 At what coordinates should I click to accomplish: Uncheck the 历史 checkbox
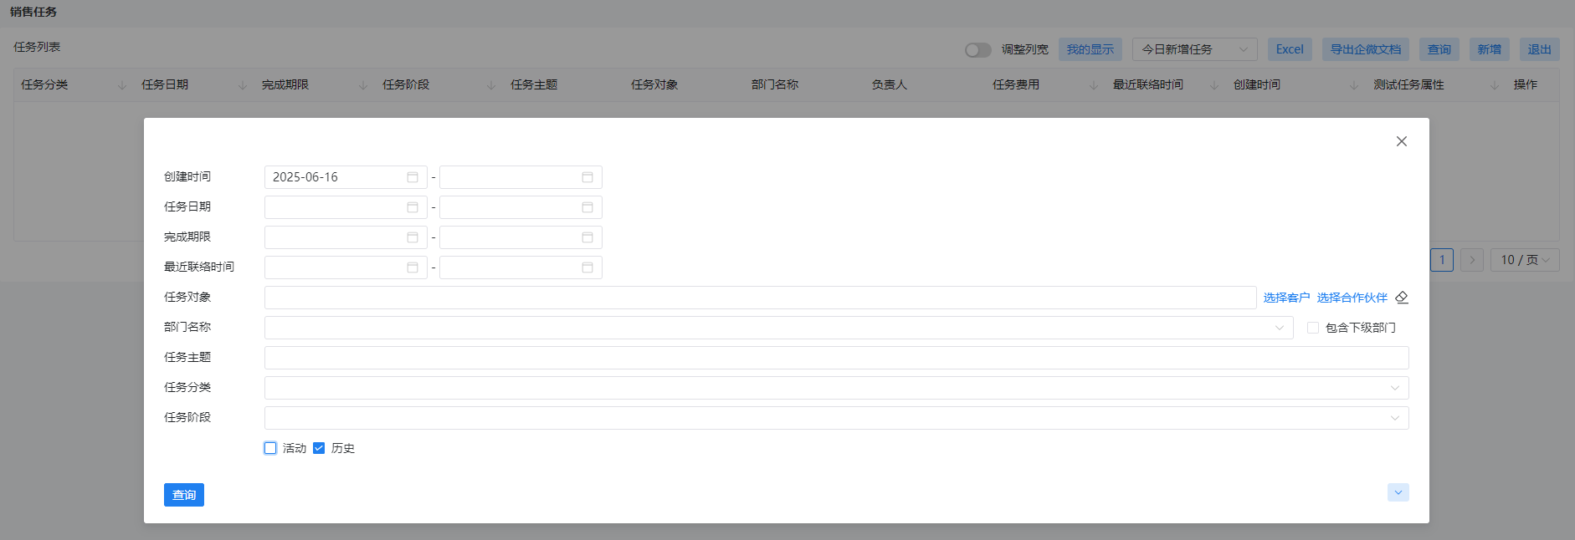tap(319, 448)
